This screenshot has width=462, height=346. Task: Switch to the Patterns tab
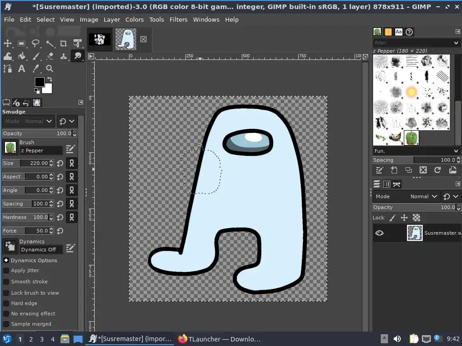[x=388, y=32]
